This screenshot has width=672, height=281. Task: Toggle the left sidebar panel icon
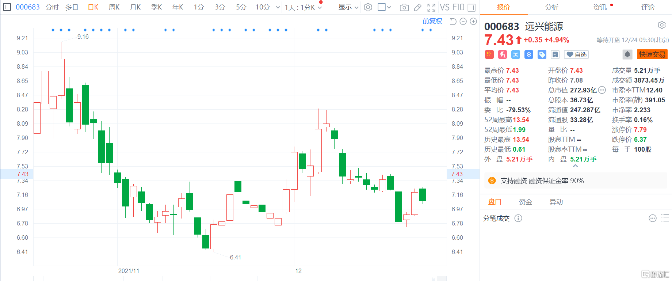[7, 7]
